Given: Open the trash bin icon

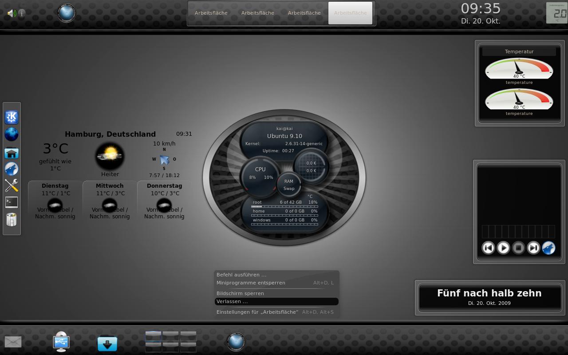Looking at the screenshot, I should point(12,219).
